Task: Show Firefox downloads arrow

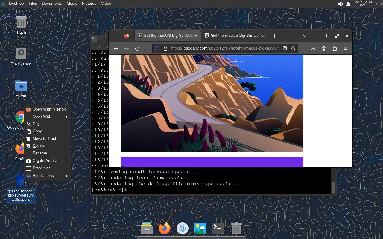Action: coord(327,36)
